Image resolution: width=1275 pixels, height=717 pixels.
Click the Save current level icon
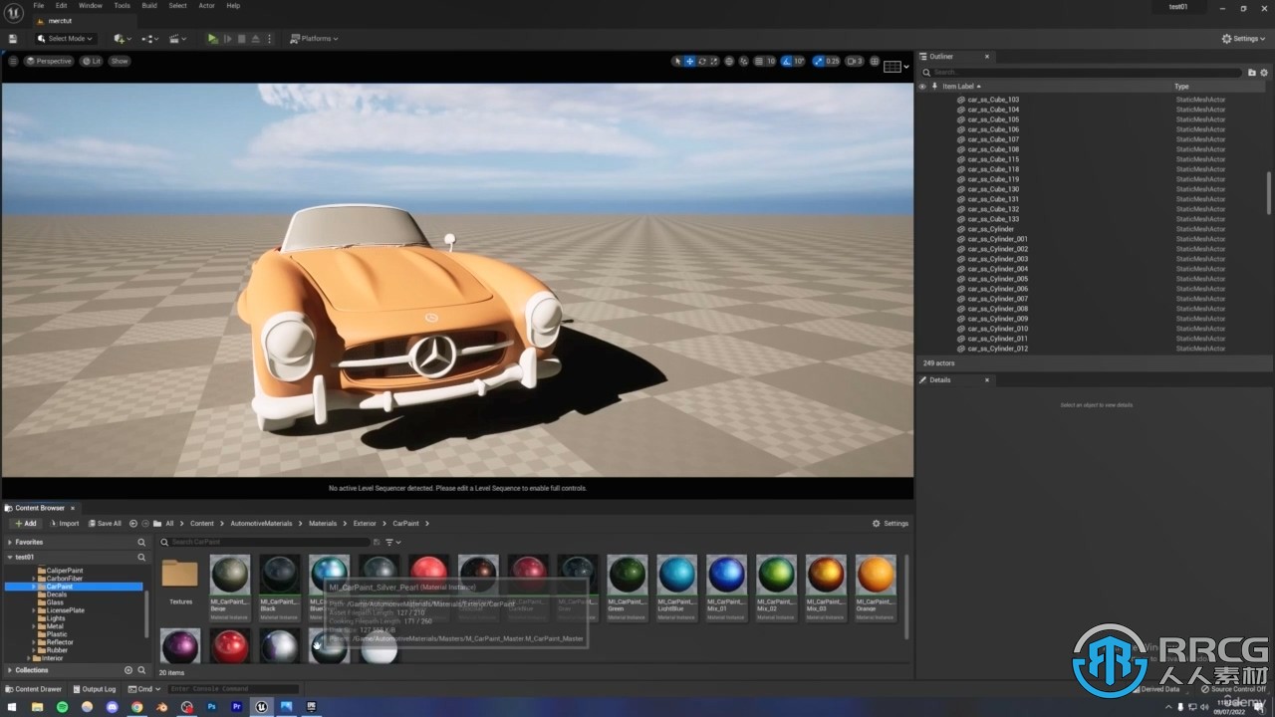point(13,39)
